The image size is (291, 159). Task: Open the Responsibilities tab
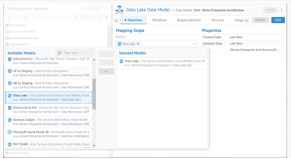[x=189, y=20]
